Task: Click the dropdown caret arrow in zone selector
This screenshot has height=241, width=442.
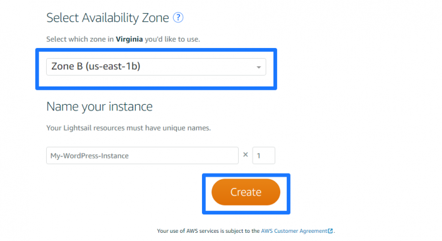Action: 258,68
